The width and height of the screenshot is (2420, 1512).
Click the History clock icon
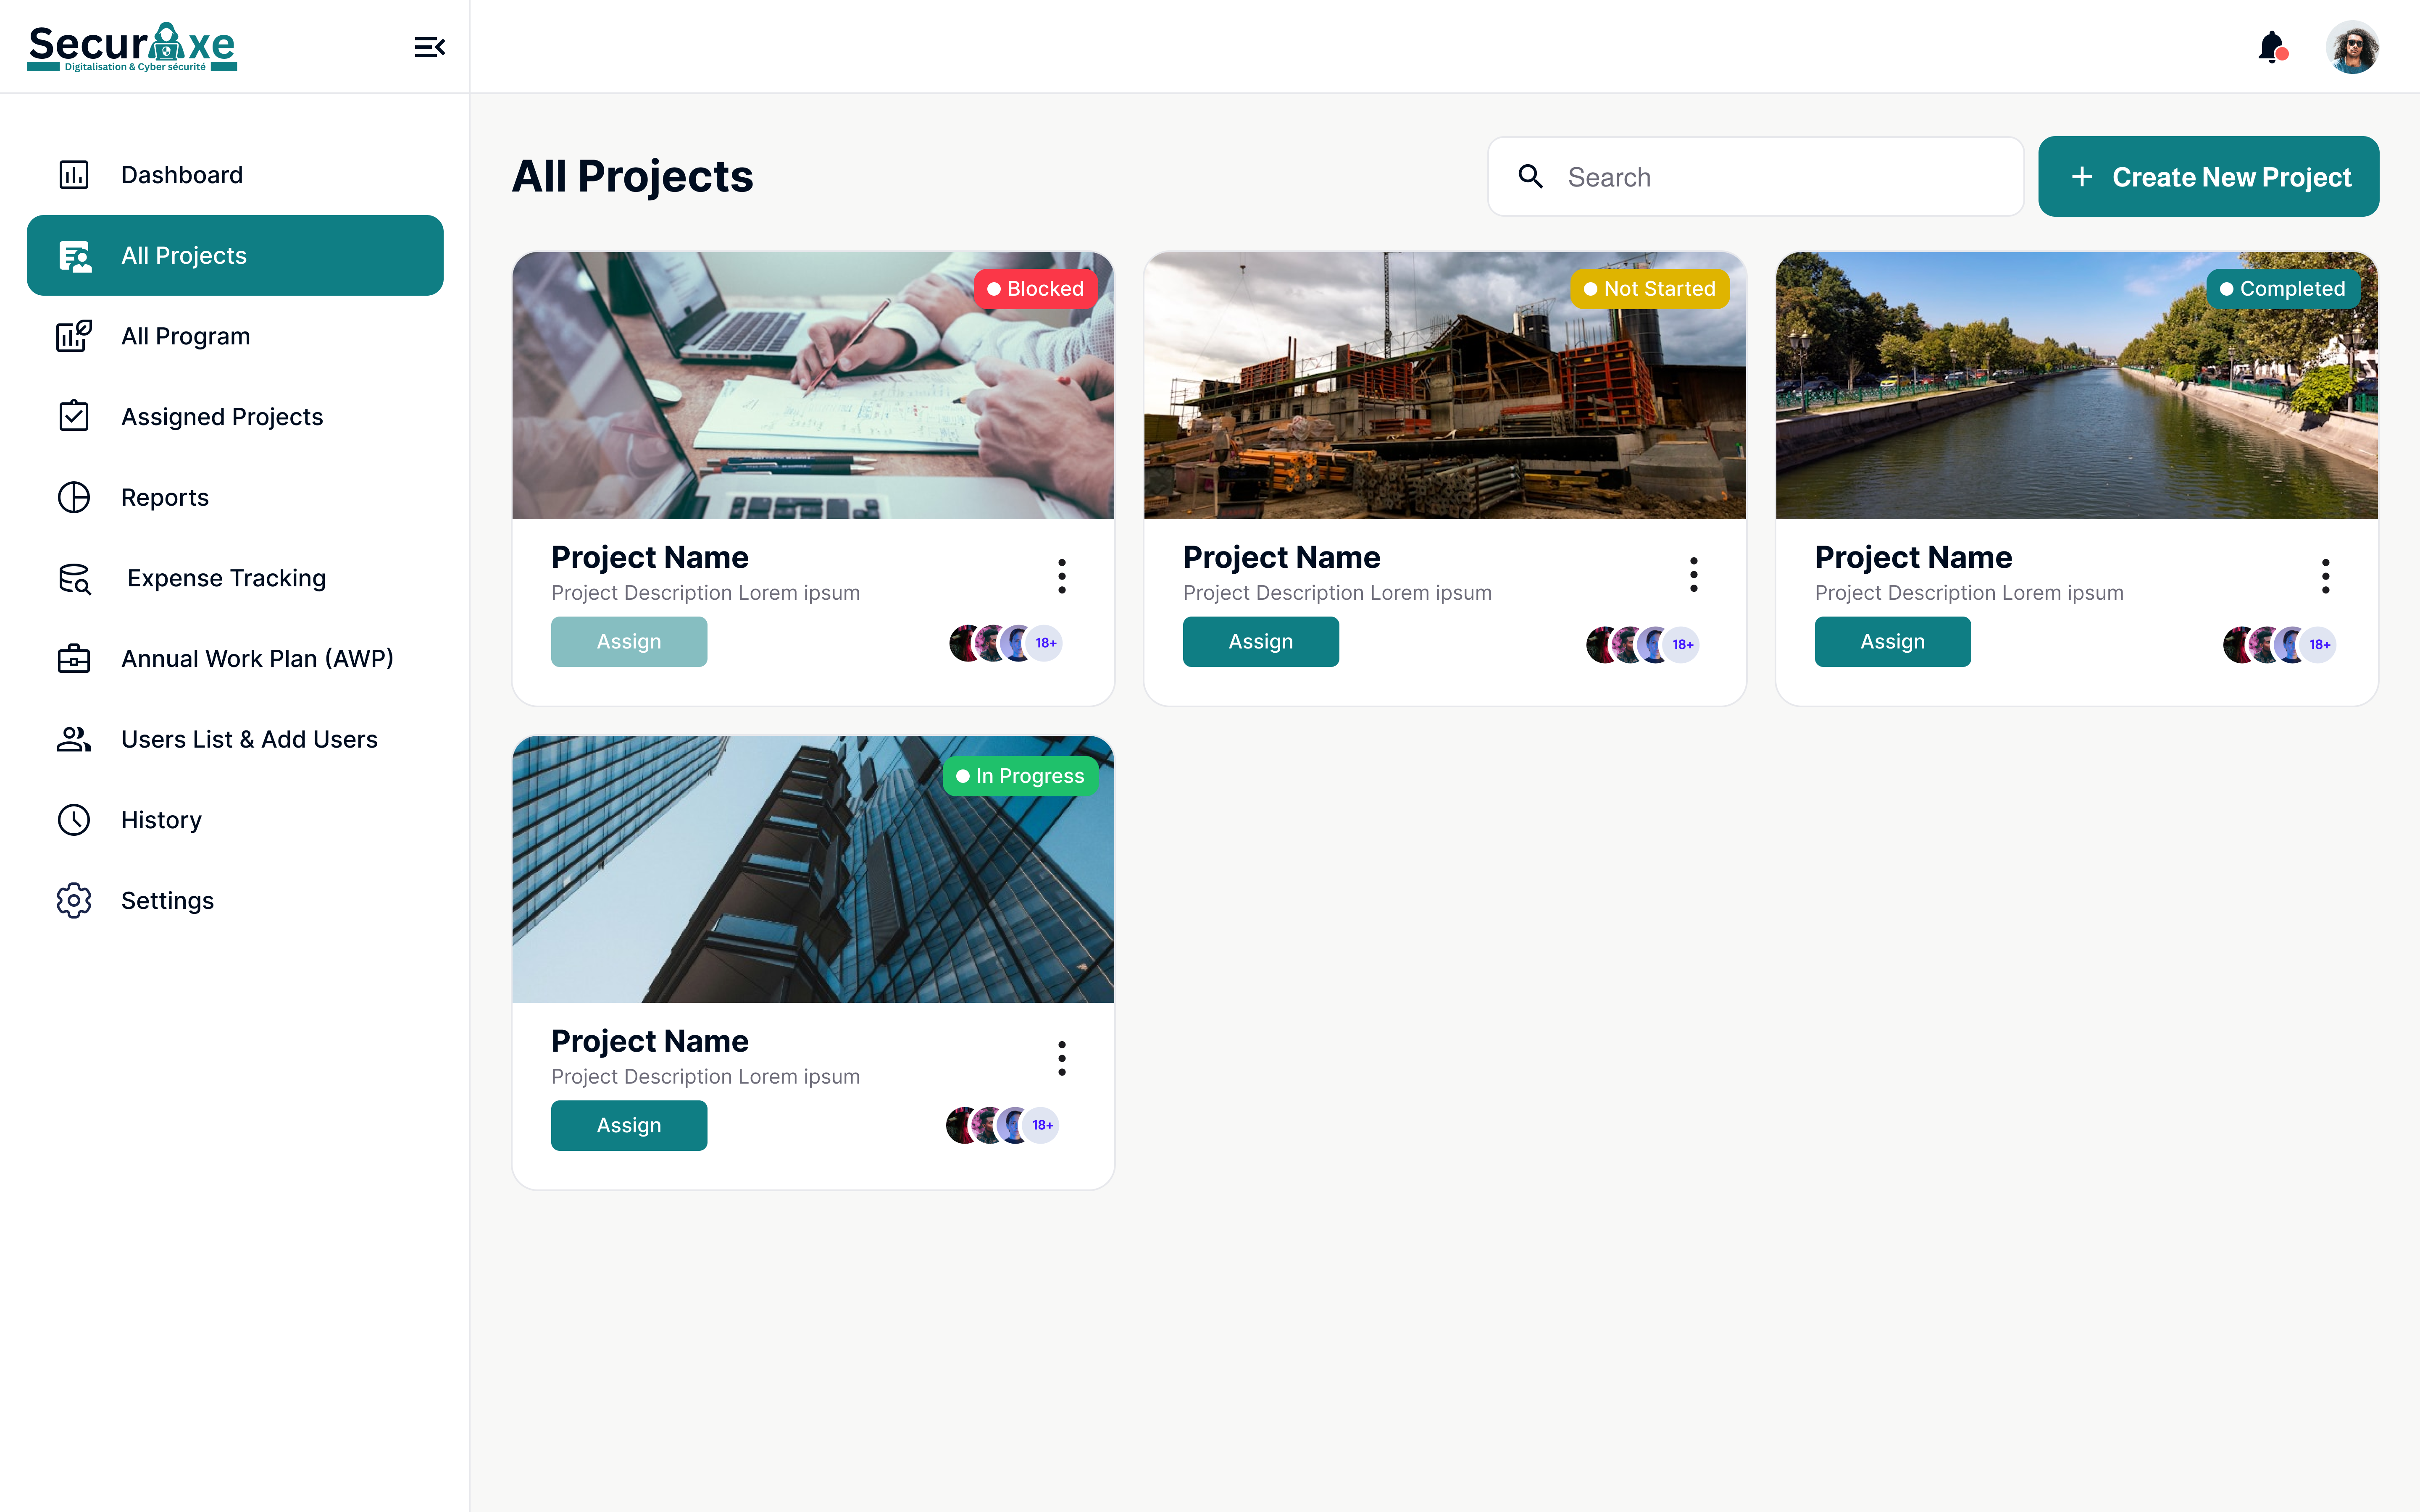pyautogui.click(x=74, y=820)
